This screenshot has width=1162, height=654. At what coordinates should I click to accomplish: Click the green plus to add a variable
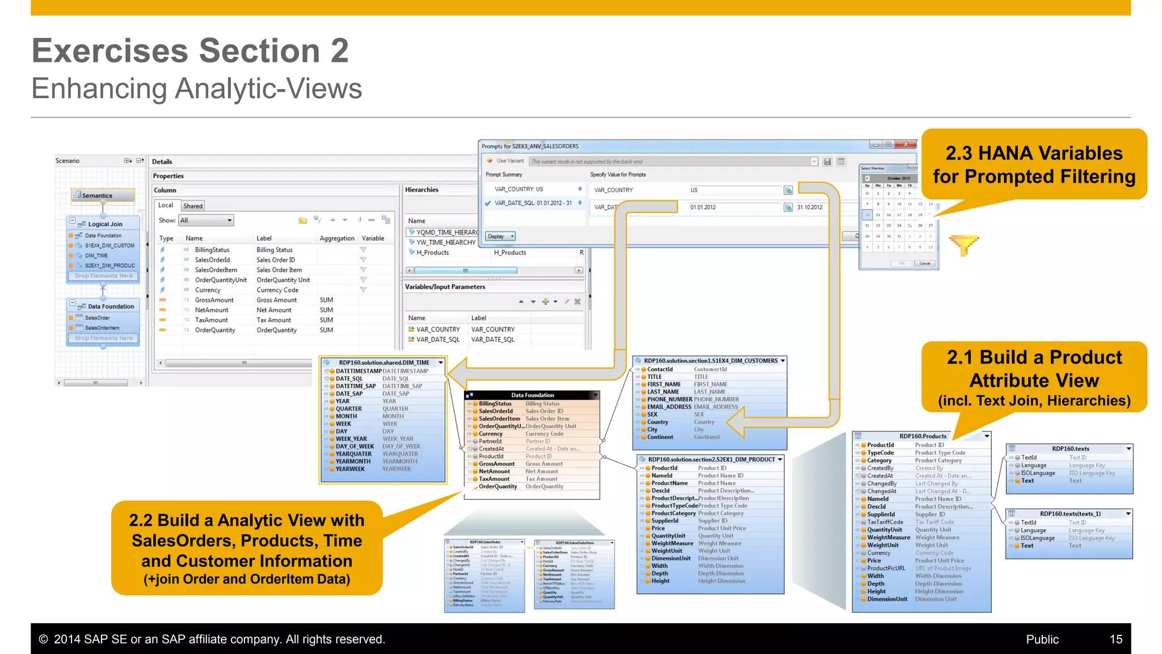tap(545, 301)
